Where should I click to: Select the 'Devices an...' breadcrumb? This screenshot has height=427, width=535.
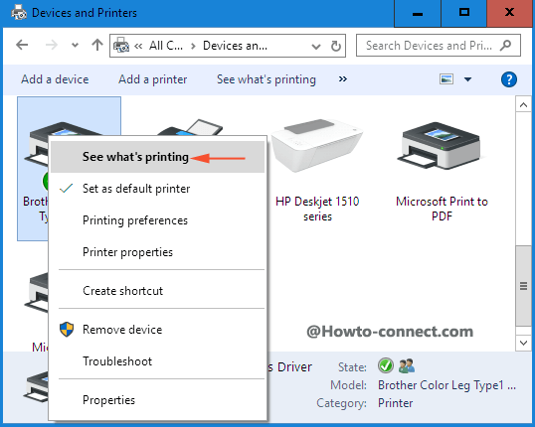pyautogui.click(x=235, y=46)
